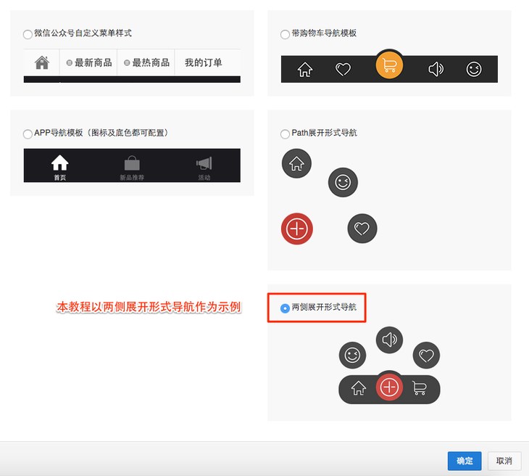The image size is (529, 476).
Task: Select the 微信公众号自定义菜单样式 radio button
Action: [28, 34]
